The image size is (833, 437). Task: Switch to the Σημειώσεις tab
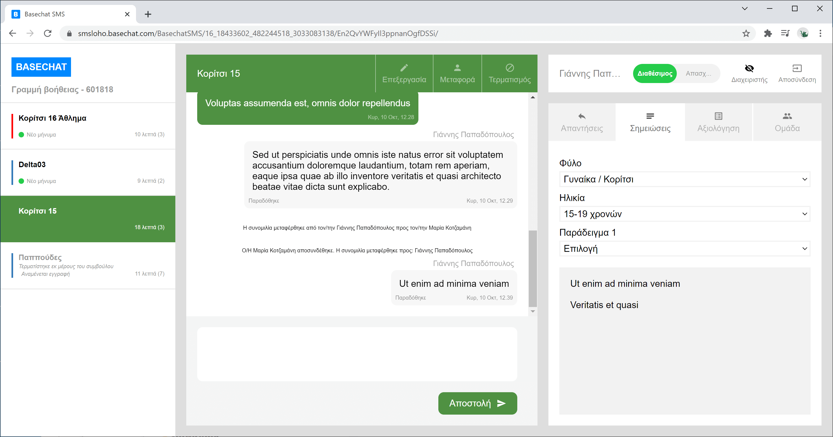650,122
